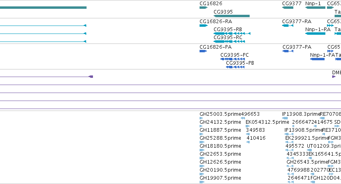341x184 pixels.
Task: Open transcript CG9377-RA label
Action: pos(297,22)
